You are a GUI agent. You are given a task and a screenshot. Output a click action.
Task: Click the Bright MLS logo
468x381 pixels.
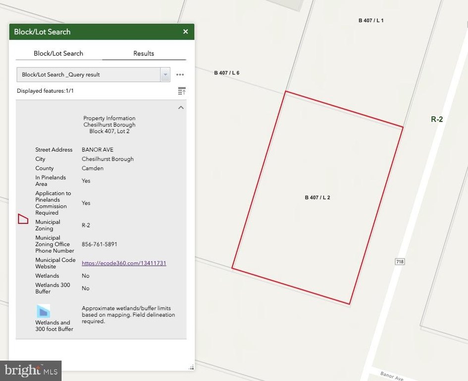pyautogui.click(x=31, y=371)
